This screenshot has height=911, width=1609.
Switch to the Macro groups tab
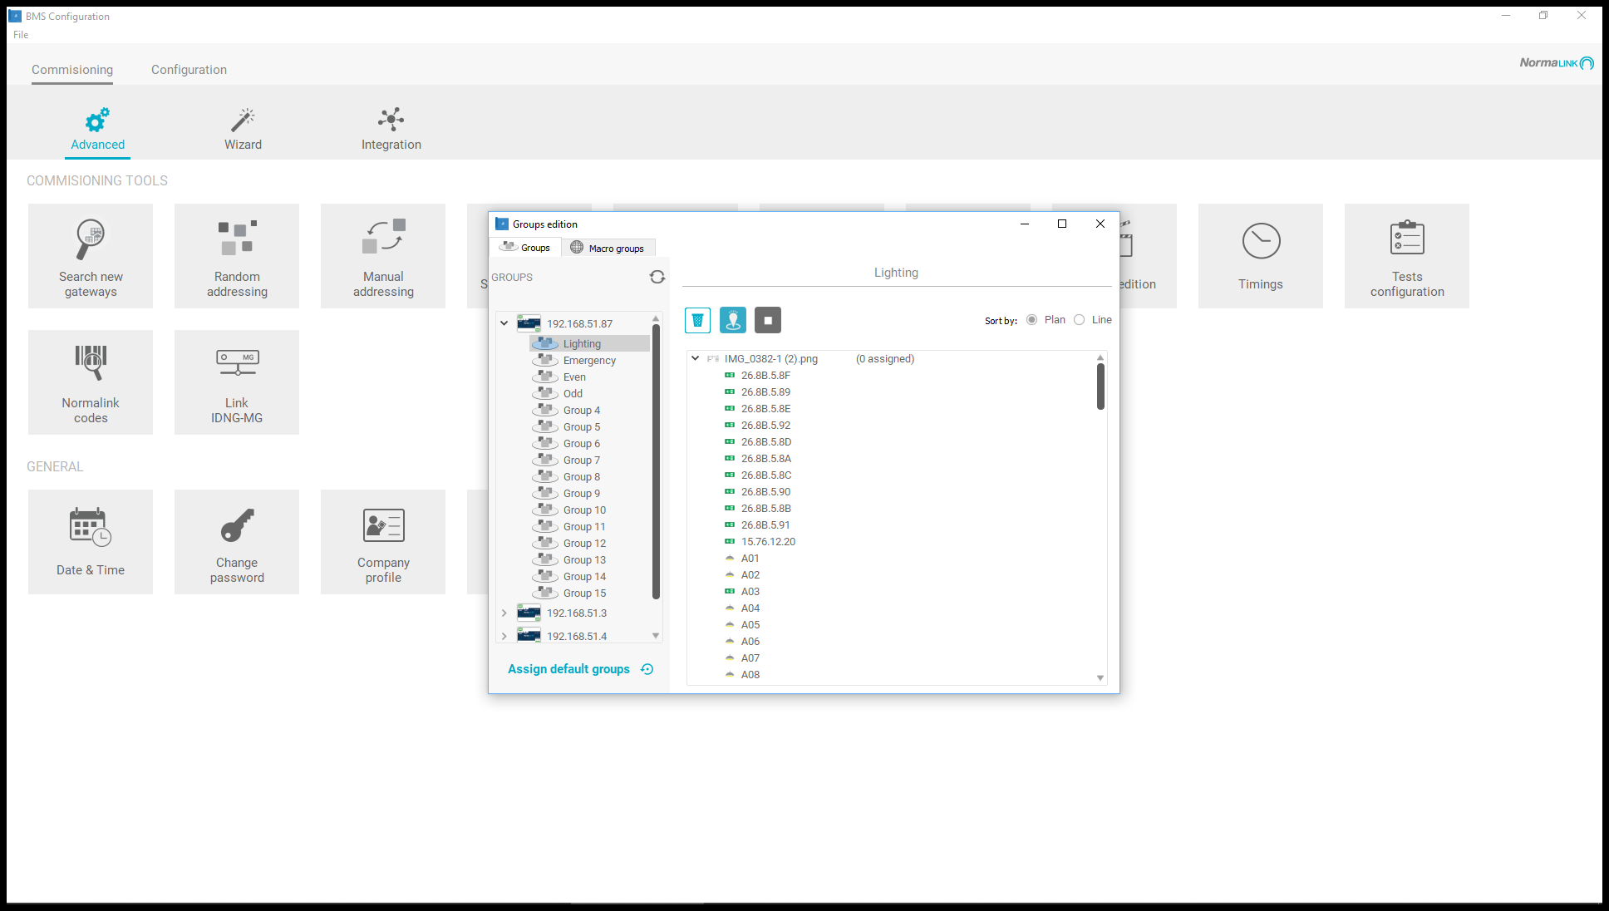tap(608, 248)
